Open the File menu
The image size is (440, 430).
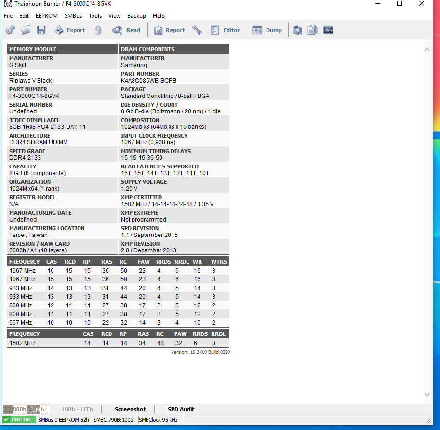click(8, 16)
